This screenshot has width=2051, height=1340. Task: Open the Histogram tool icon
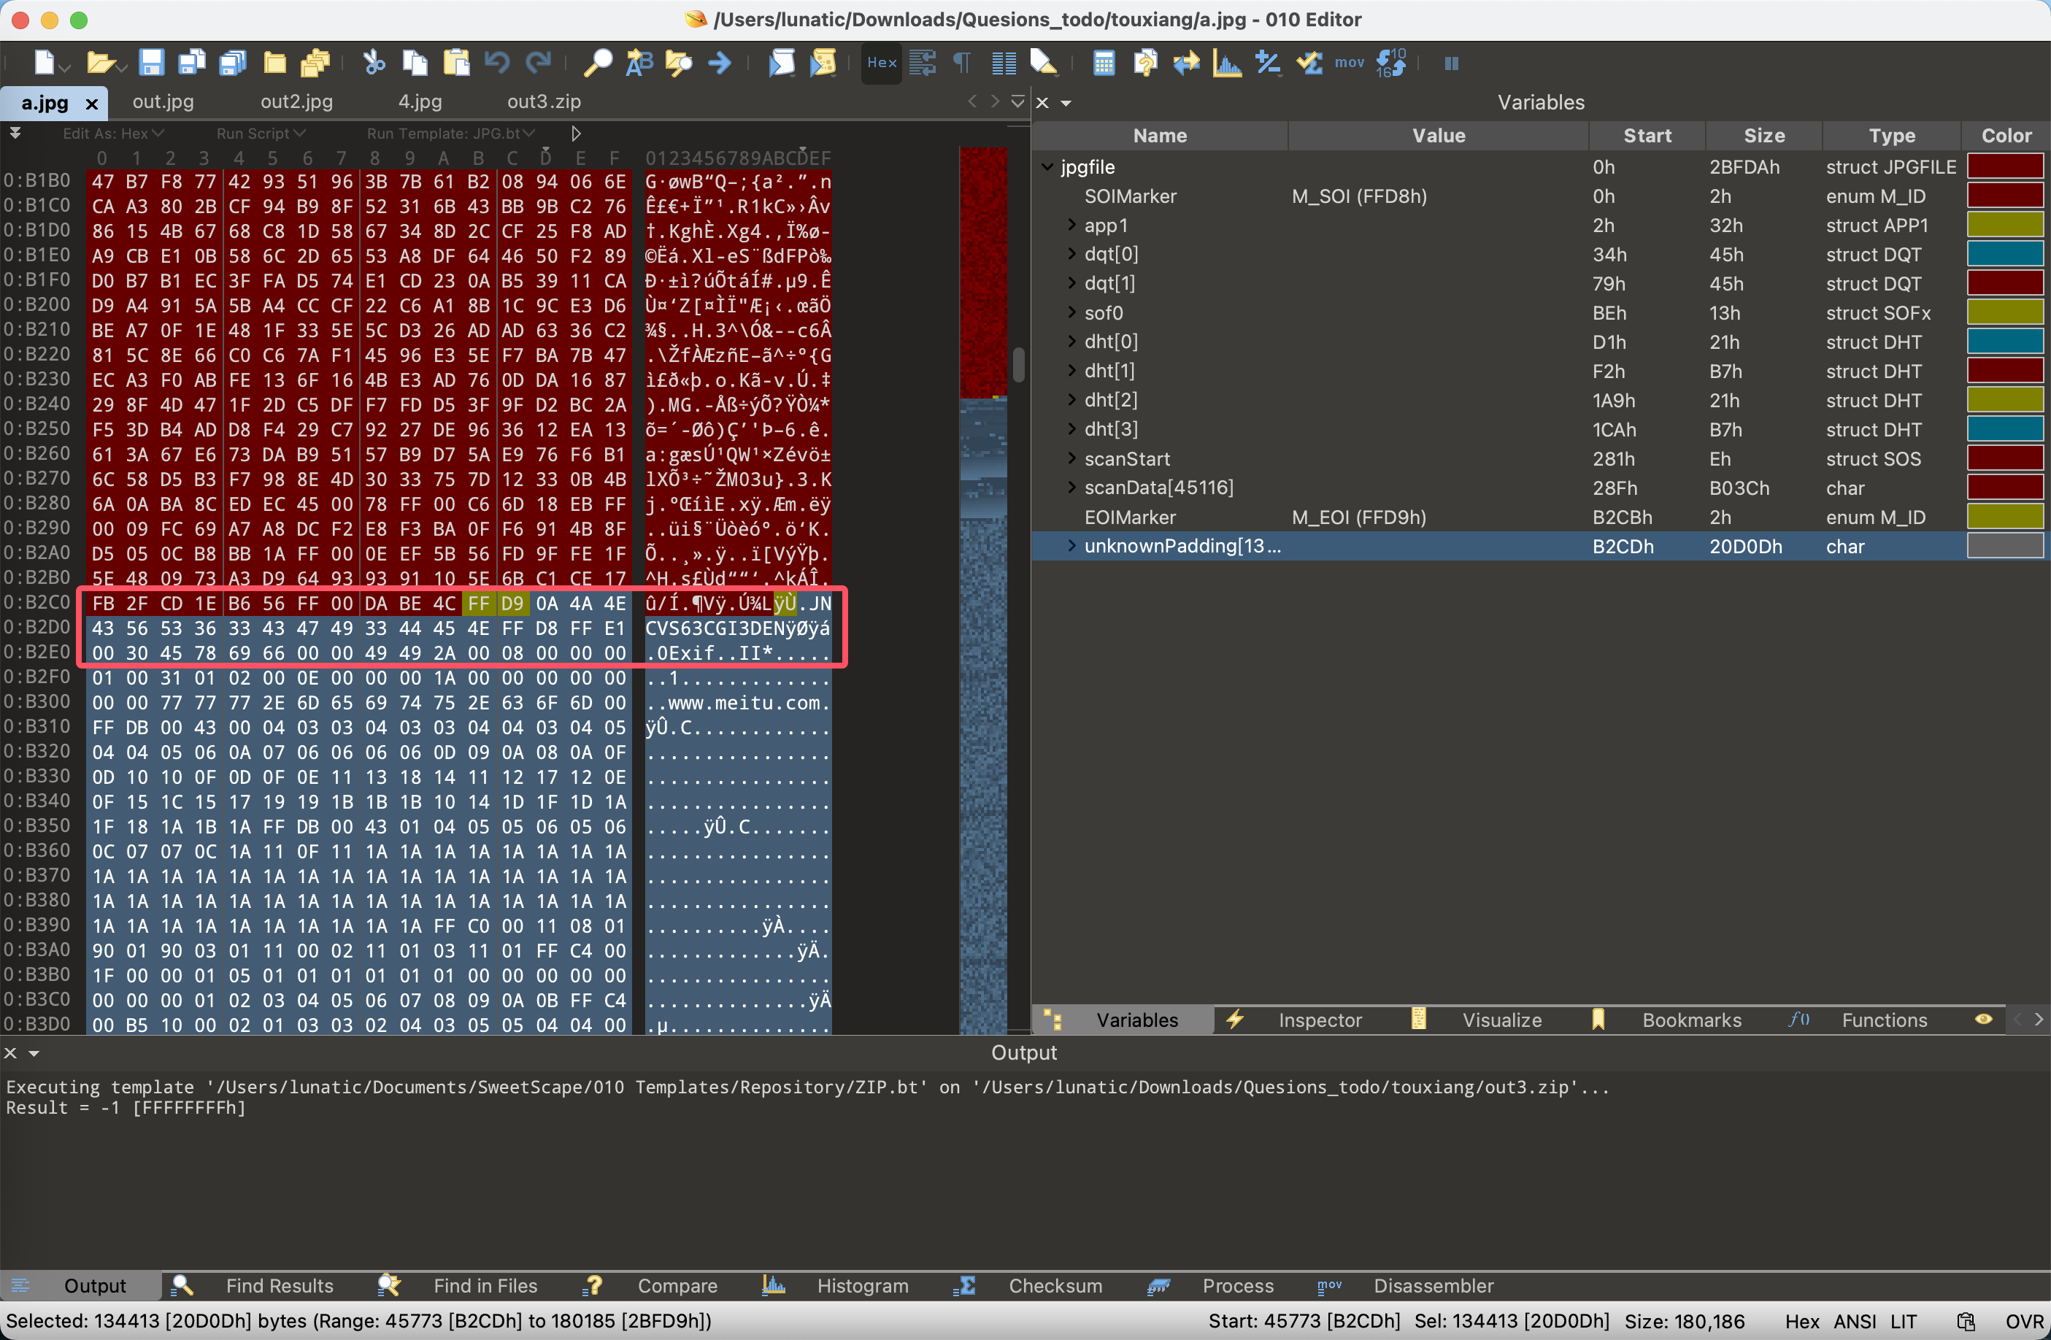(1227, 63)
